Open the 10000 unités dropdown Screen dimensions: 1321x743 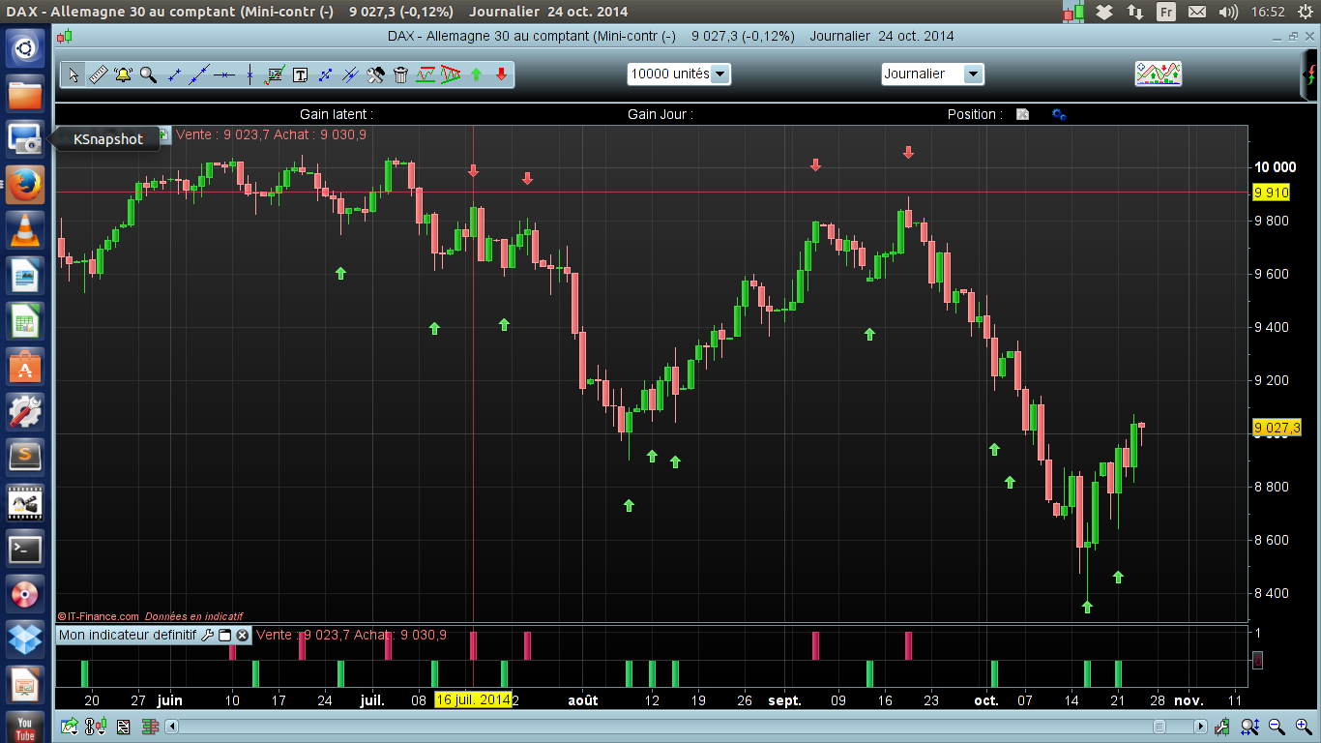pos(678,74)
